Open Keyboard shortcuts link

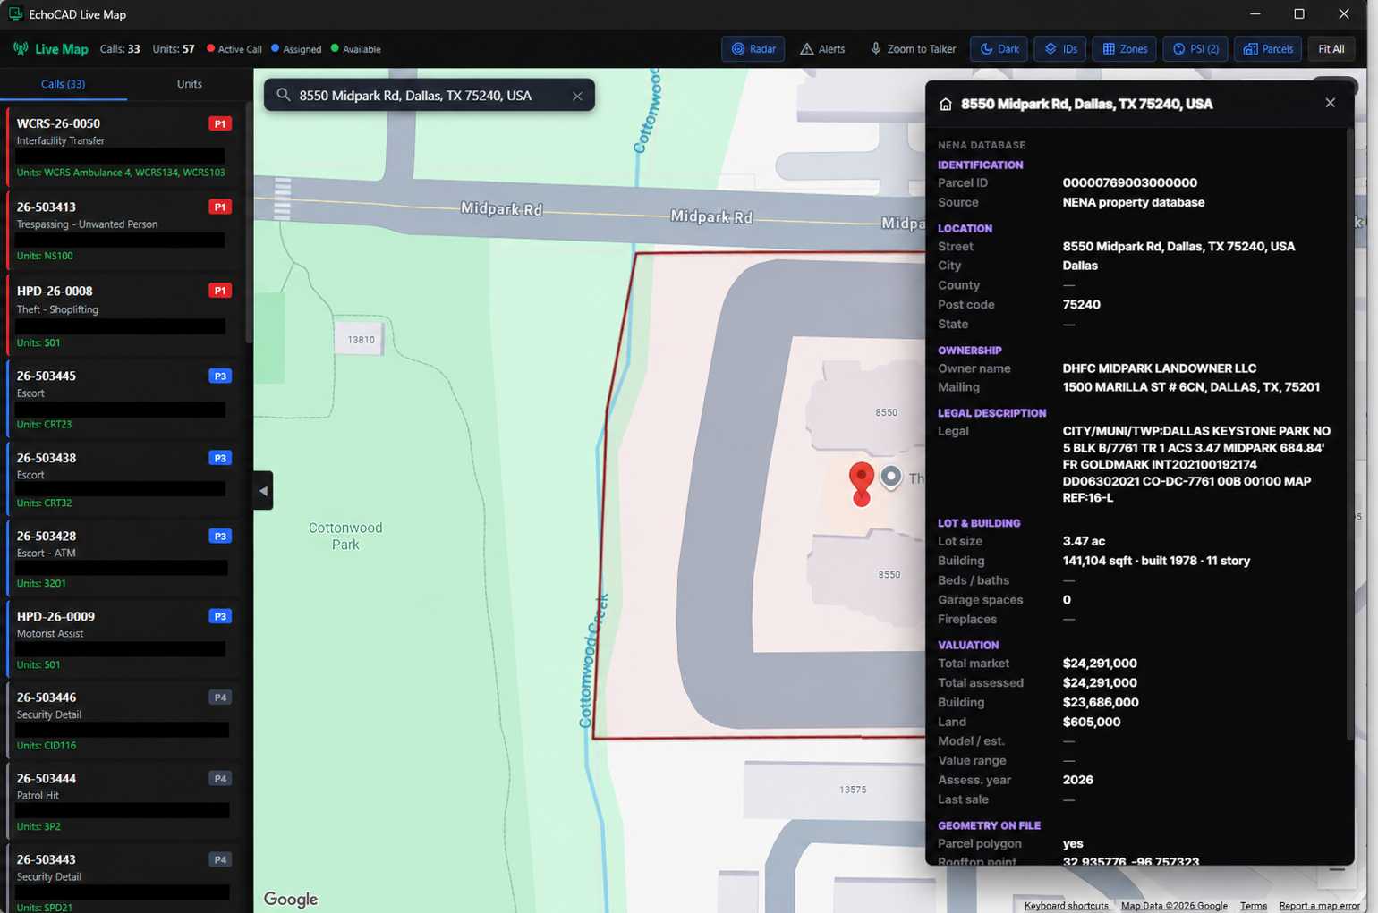1066,906
